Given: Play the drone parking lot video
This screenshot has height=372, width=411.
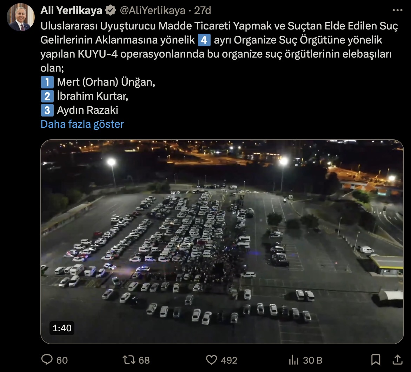Looking at the screenshot, I should pos(222,242).
